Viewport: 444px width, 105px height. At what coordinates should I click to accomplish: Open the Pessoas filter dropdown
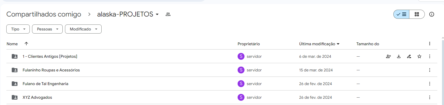click(x=47, y=29)
